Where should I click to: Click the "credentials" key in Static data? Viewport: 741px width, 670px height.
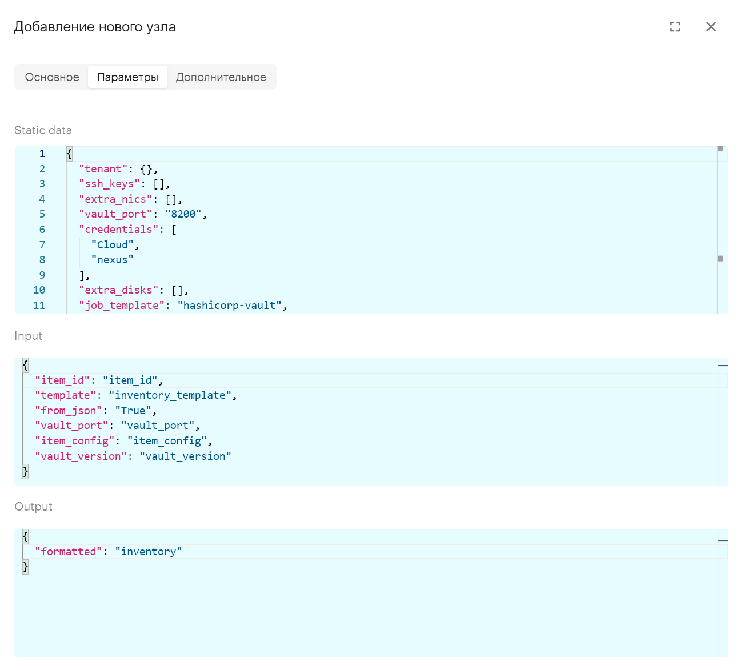pyautogui.click(x=118, y=230)
